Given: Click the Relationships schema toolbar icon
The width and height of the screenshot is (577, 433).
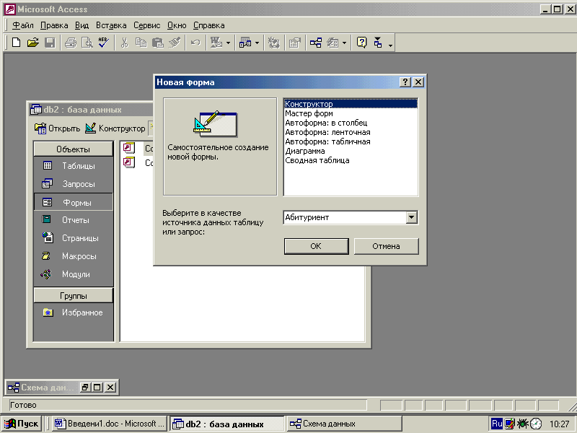Looking at the screenshot, I should tap(316, 43).
